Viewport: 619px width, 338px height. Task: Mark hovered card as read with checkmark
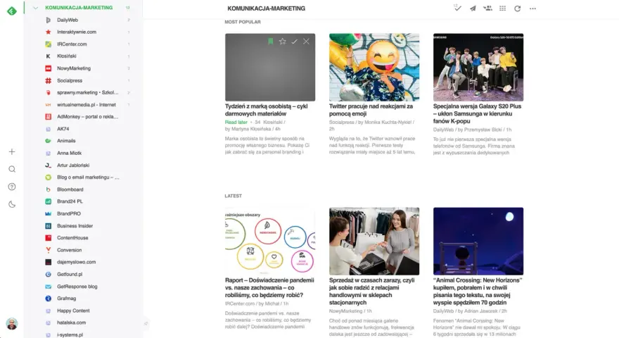point(294,41)
